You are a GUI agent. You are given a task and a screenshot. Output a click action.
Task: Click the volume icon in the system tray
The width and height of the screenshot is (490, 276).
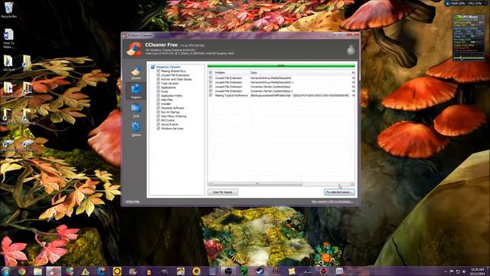click(x=464, y=271)
